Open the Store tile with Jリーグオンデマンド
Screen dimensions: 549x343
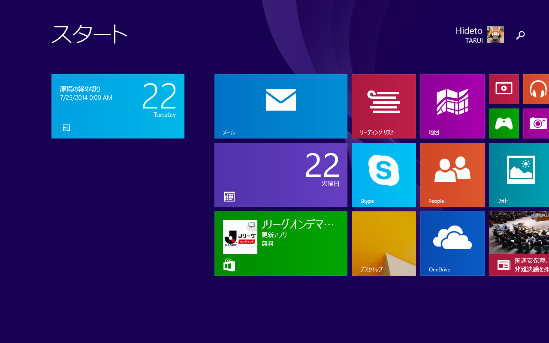(281, 244)
